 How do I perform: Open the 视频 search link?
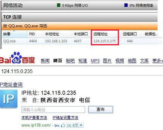(x=120, y=61)
